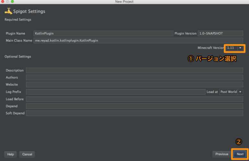
Task: Select the Depend input field
Action: pyautogui.click(x=135, y=106)
